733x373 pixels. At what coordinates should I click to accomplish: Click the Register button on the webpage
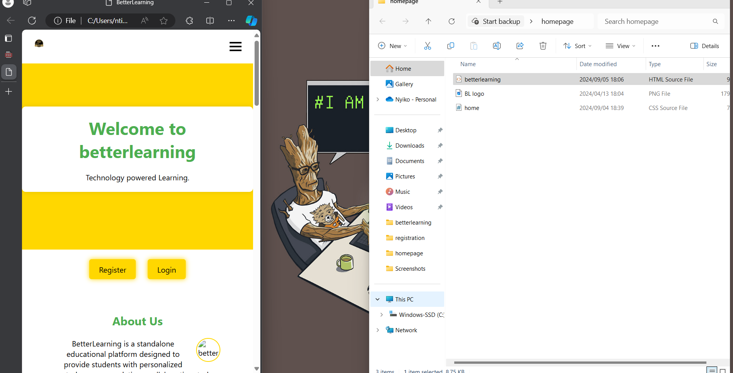click(112, 270)
